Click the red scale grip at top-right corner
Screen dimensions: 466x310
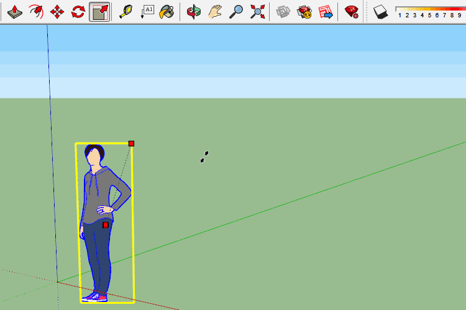coord(131,144)
